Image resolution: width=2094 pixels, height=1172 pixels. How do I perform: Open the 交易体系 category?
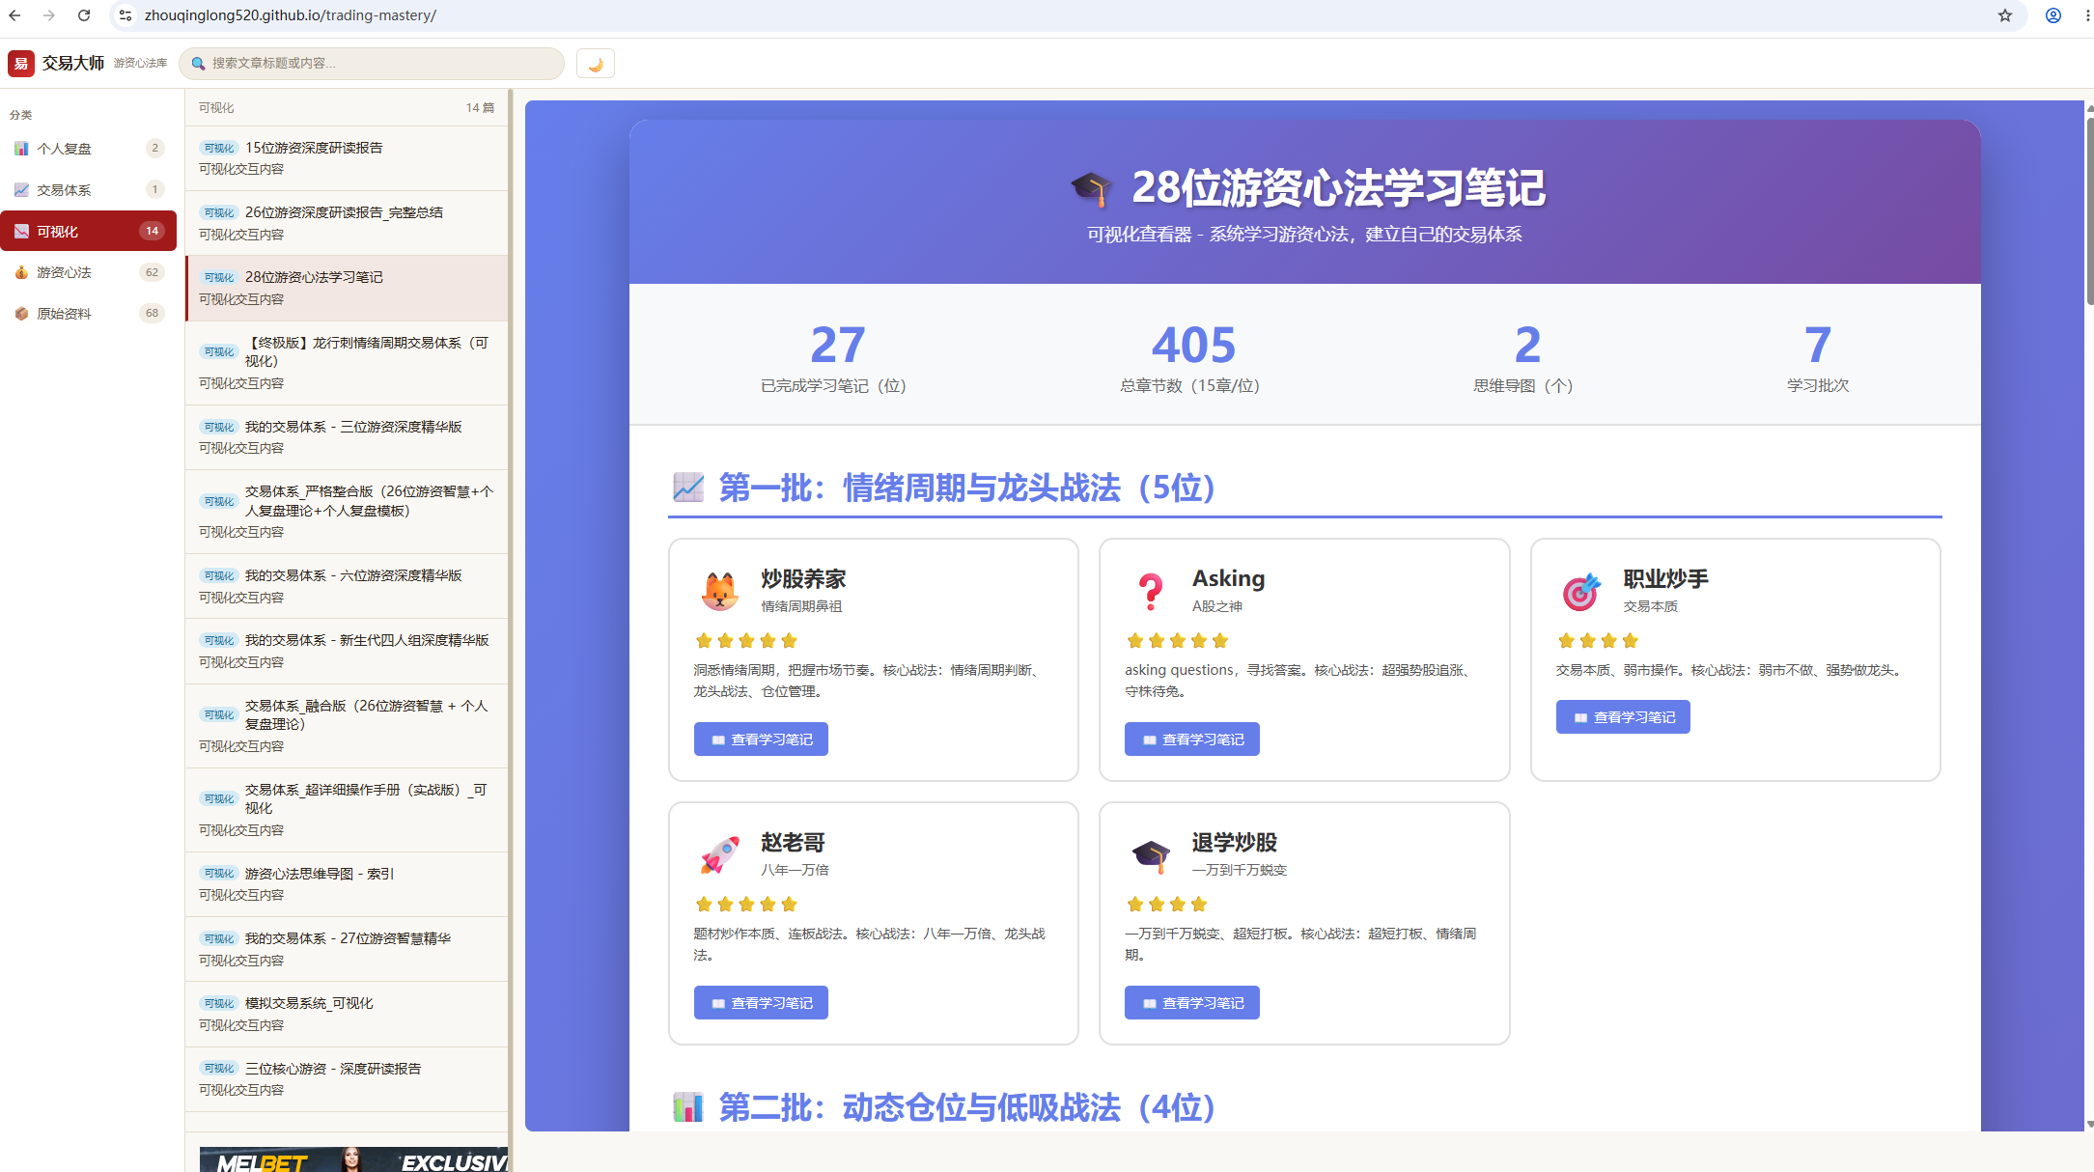[x=88, y=190]
